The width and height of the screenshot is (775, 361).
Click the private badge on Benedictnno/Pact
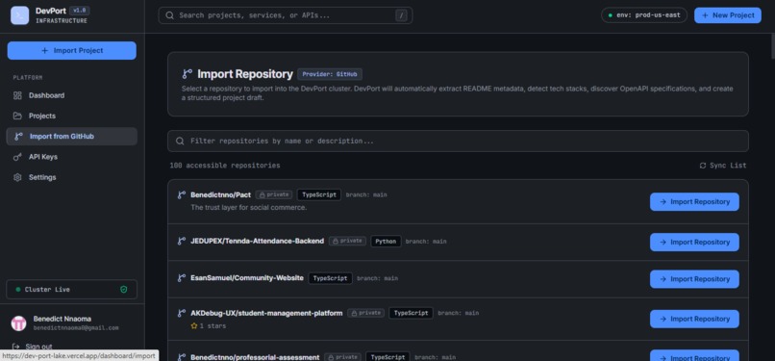point(274,194)
